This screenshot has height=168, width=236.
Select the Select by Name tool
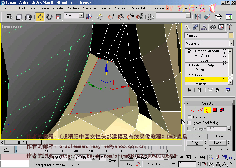[9, 17]
